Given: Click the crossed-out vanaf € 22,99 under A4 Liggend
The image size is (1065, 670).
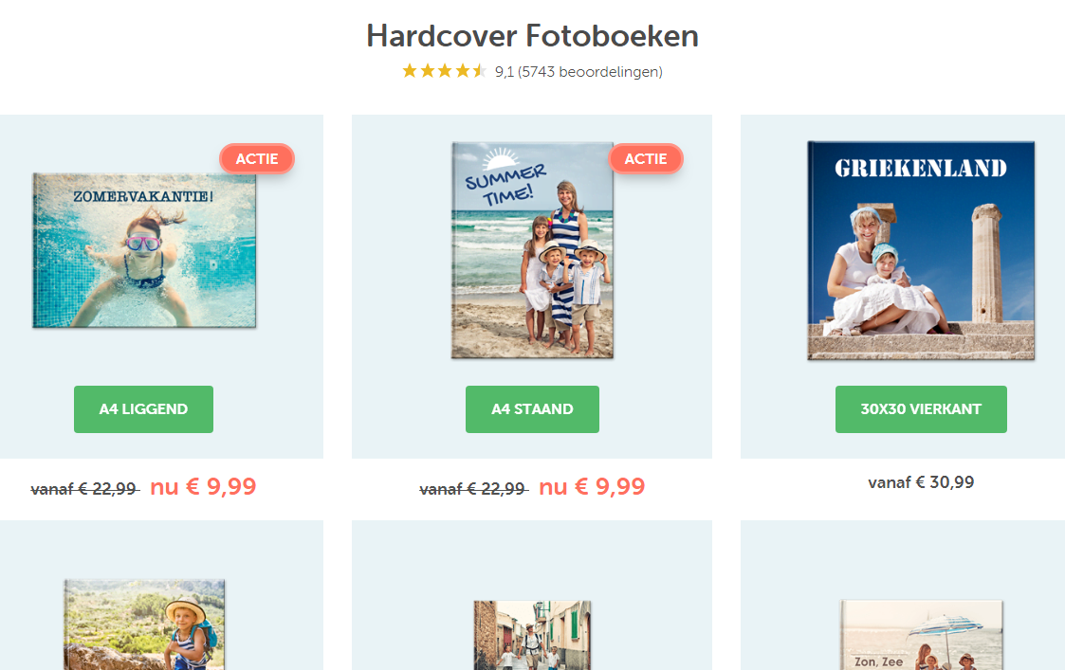Looking at the screenshot, I should [85, 489].
